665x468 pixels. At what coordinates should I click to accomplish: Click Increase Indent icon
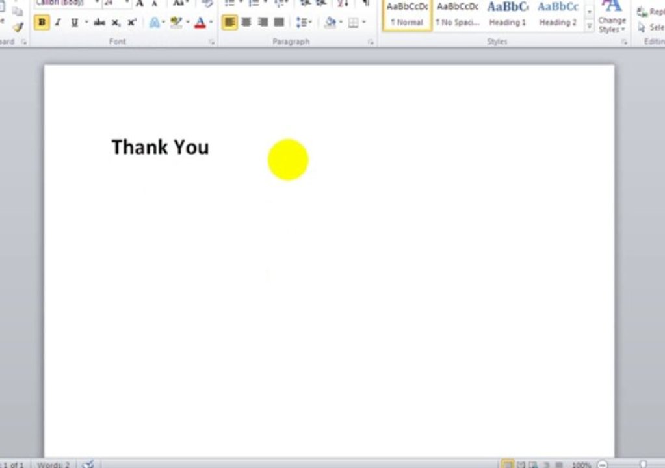321,3
